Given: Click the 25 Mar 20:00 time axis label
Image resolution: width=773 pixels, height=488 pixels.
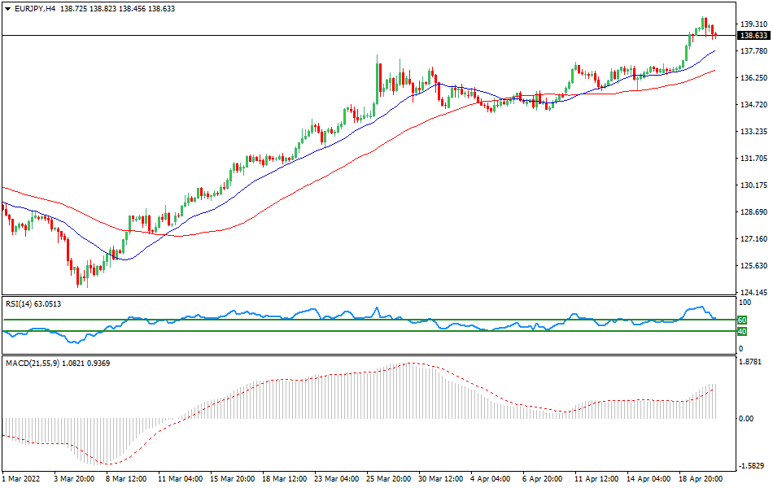Looking at the screenshot, I should tap(389, 479).
